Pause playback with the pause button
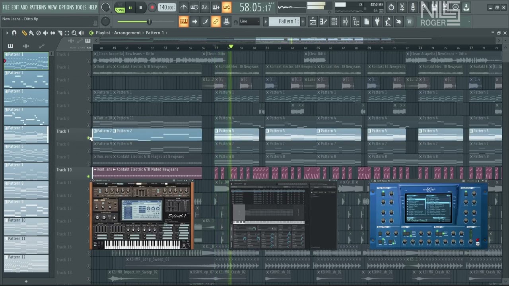This screenshot has height=286, width=509. pos(130,8)
